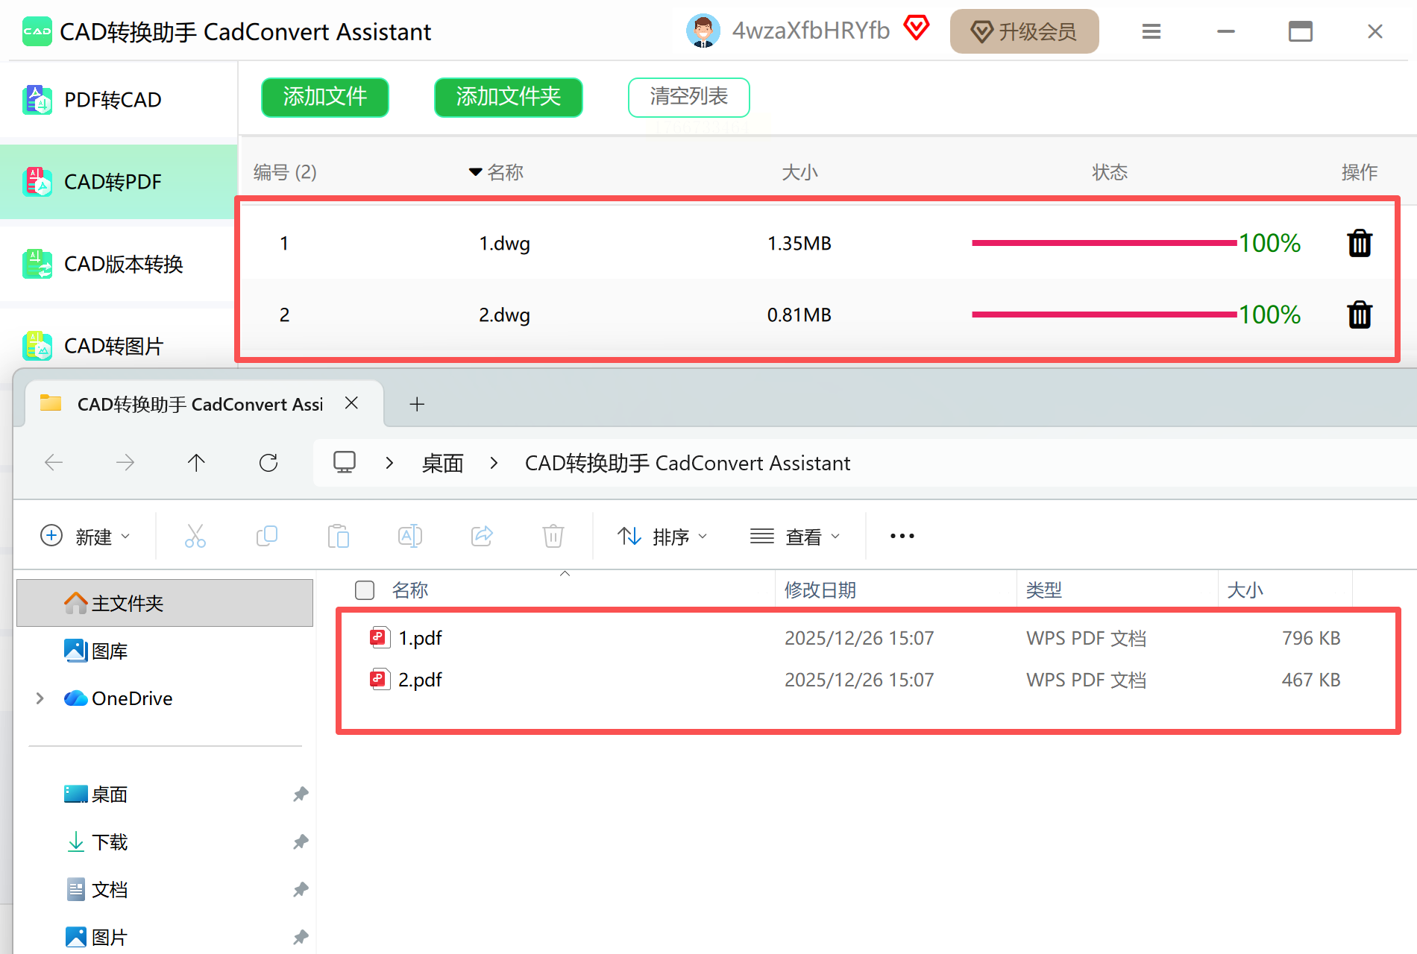Click 桌面 in the address bar path
1417x954 pixels.
click(x=443, y=464)
